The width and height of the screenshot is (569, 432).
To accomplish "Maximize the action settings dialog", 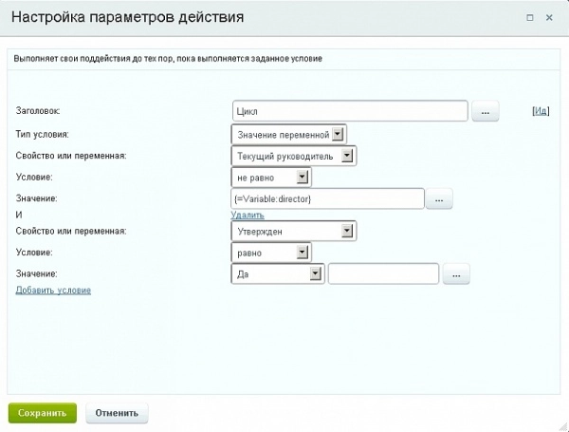I will [x=529, y=17].
